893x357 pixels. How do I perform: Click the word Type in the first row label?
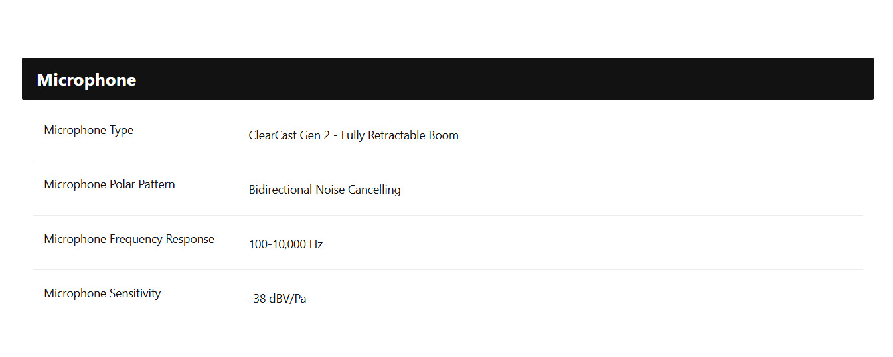tap(122, 130)
